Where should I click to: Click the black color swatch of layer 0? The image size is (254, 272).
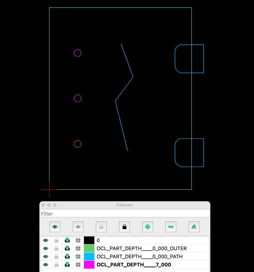pos(89,240)
